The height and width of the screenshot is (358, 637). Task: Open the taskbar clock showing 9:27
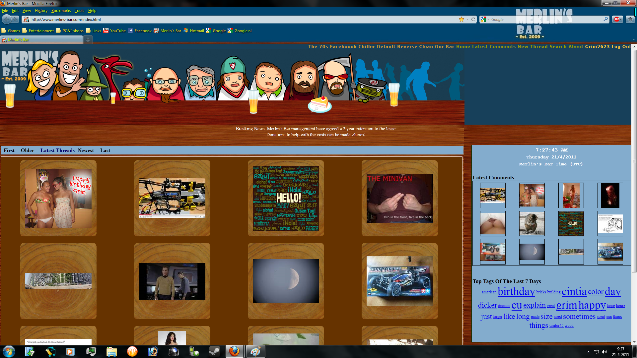[x=620, y=352]
